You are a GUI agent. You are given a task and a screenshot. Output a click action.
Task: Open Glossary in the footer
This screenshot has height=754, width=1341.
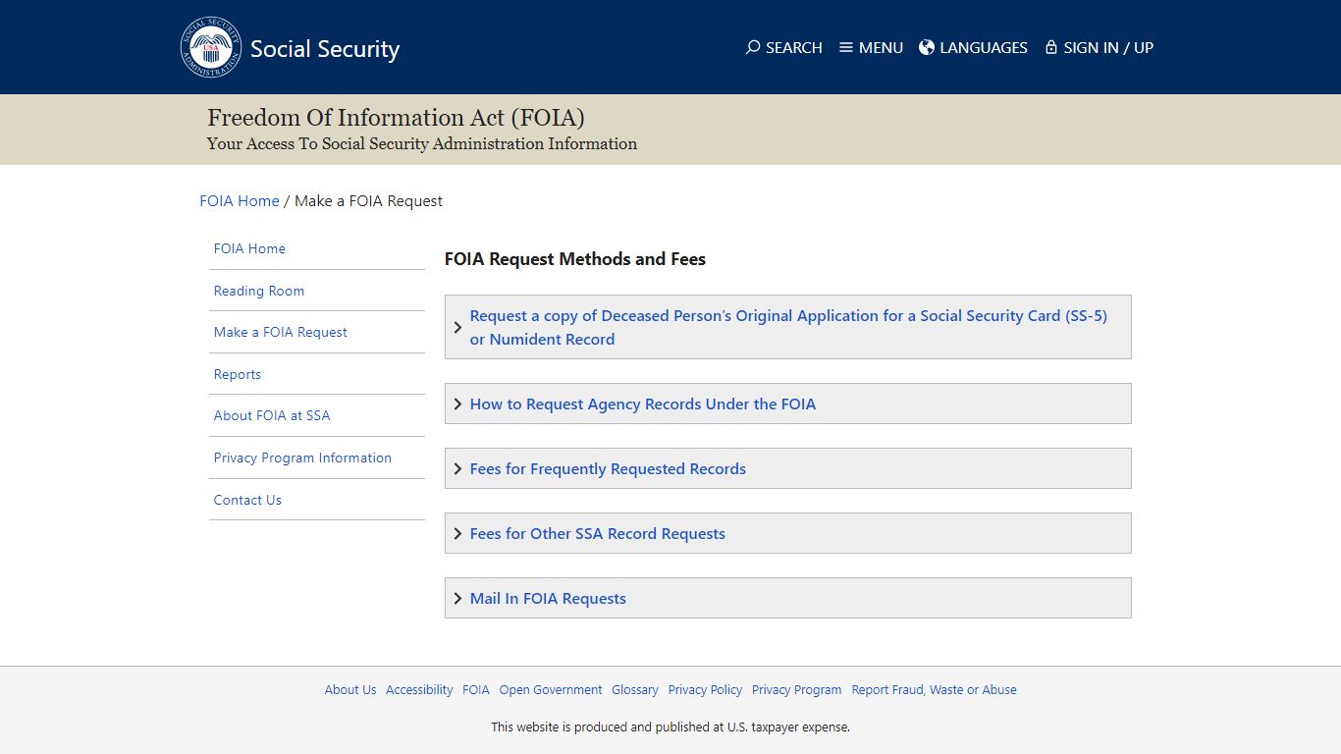(635, 689)
